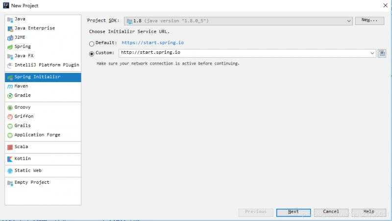Click the IntelliJ Platform Plugin icon
Image resolution: width=392 pixels, height=221 pixels.
click(10, 66)
